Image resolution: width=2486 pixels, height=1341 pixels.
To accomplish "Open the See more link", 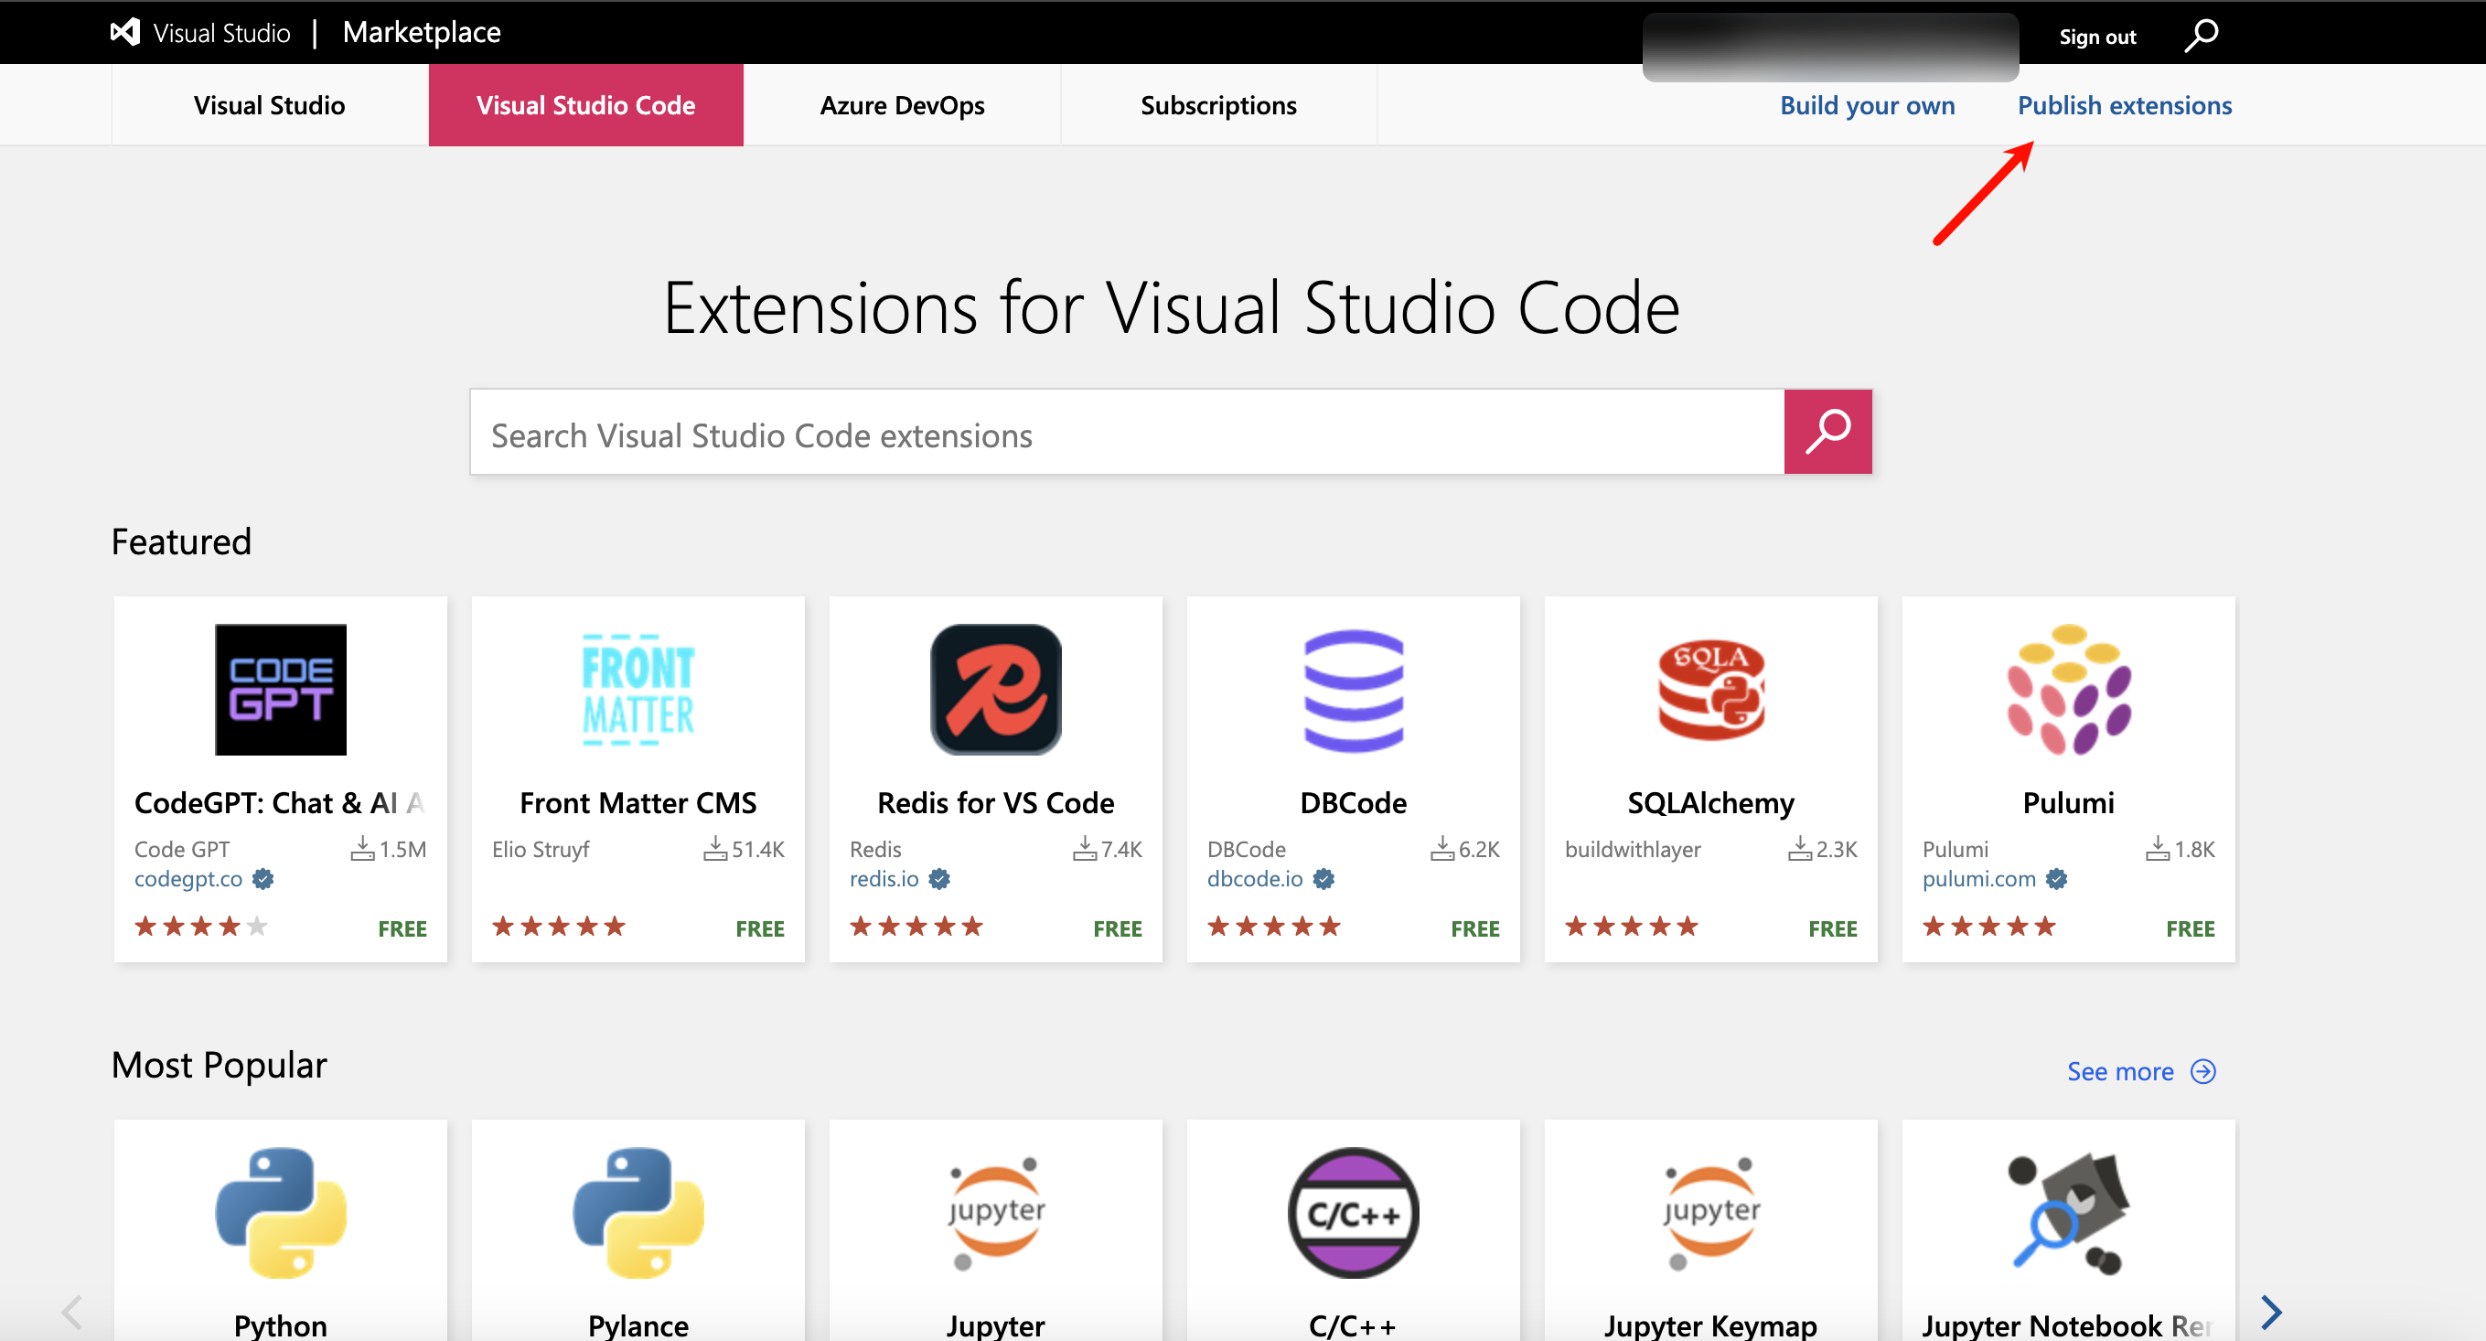I will [x=2120, y=1072].
